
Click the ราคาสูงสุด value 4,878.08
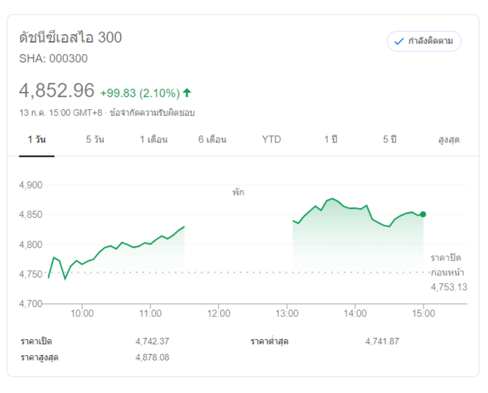pos(152,357)
